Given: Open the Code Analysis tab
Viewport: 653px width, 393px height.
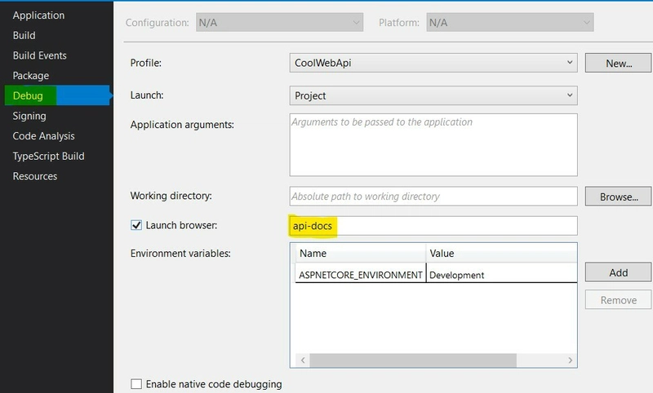Looking at the screenshot, I should [43, 136].
